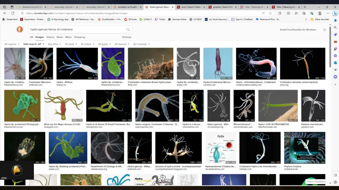339x190 pixels.
Task: Open the tab actions icon at top left
Action: point(12,7)
